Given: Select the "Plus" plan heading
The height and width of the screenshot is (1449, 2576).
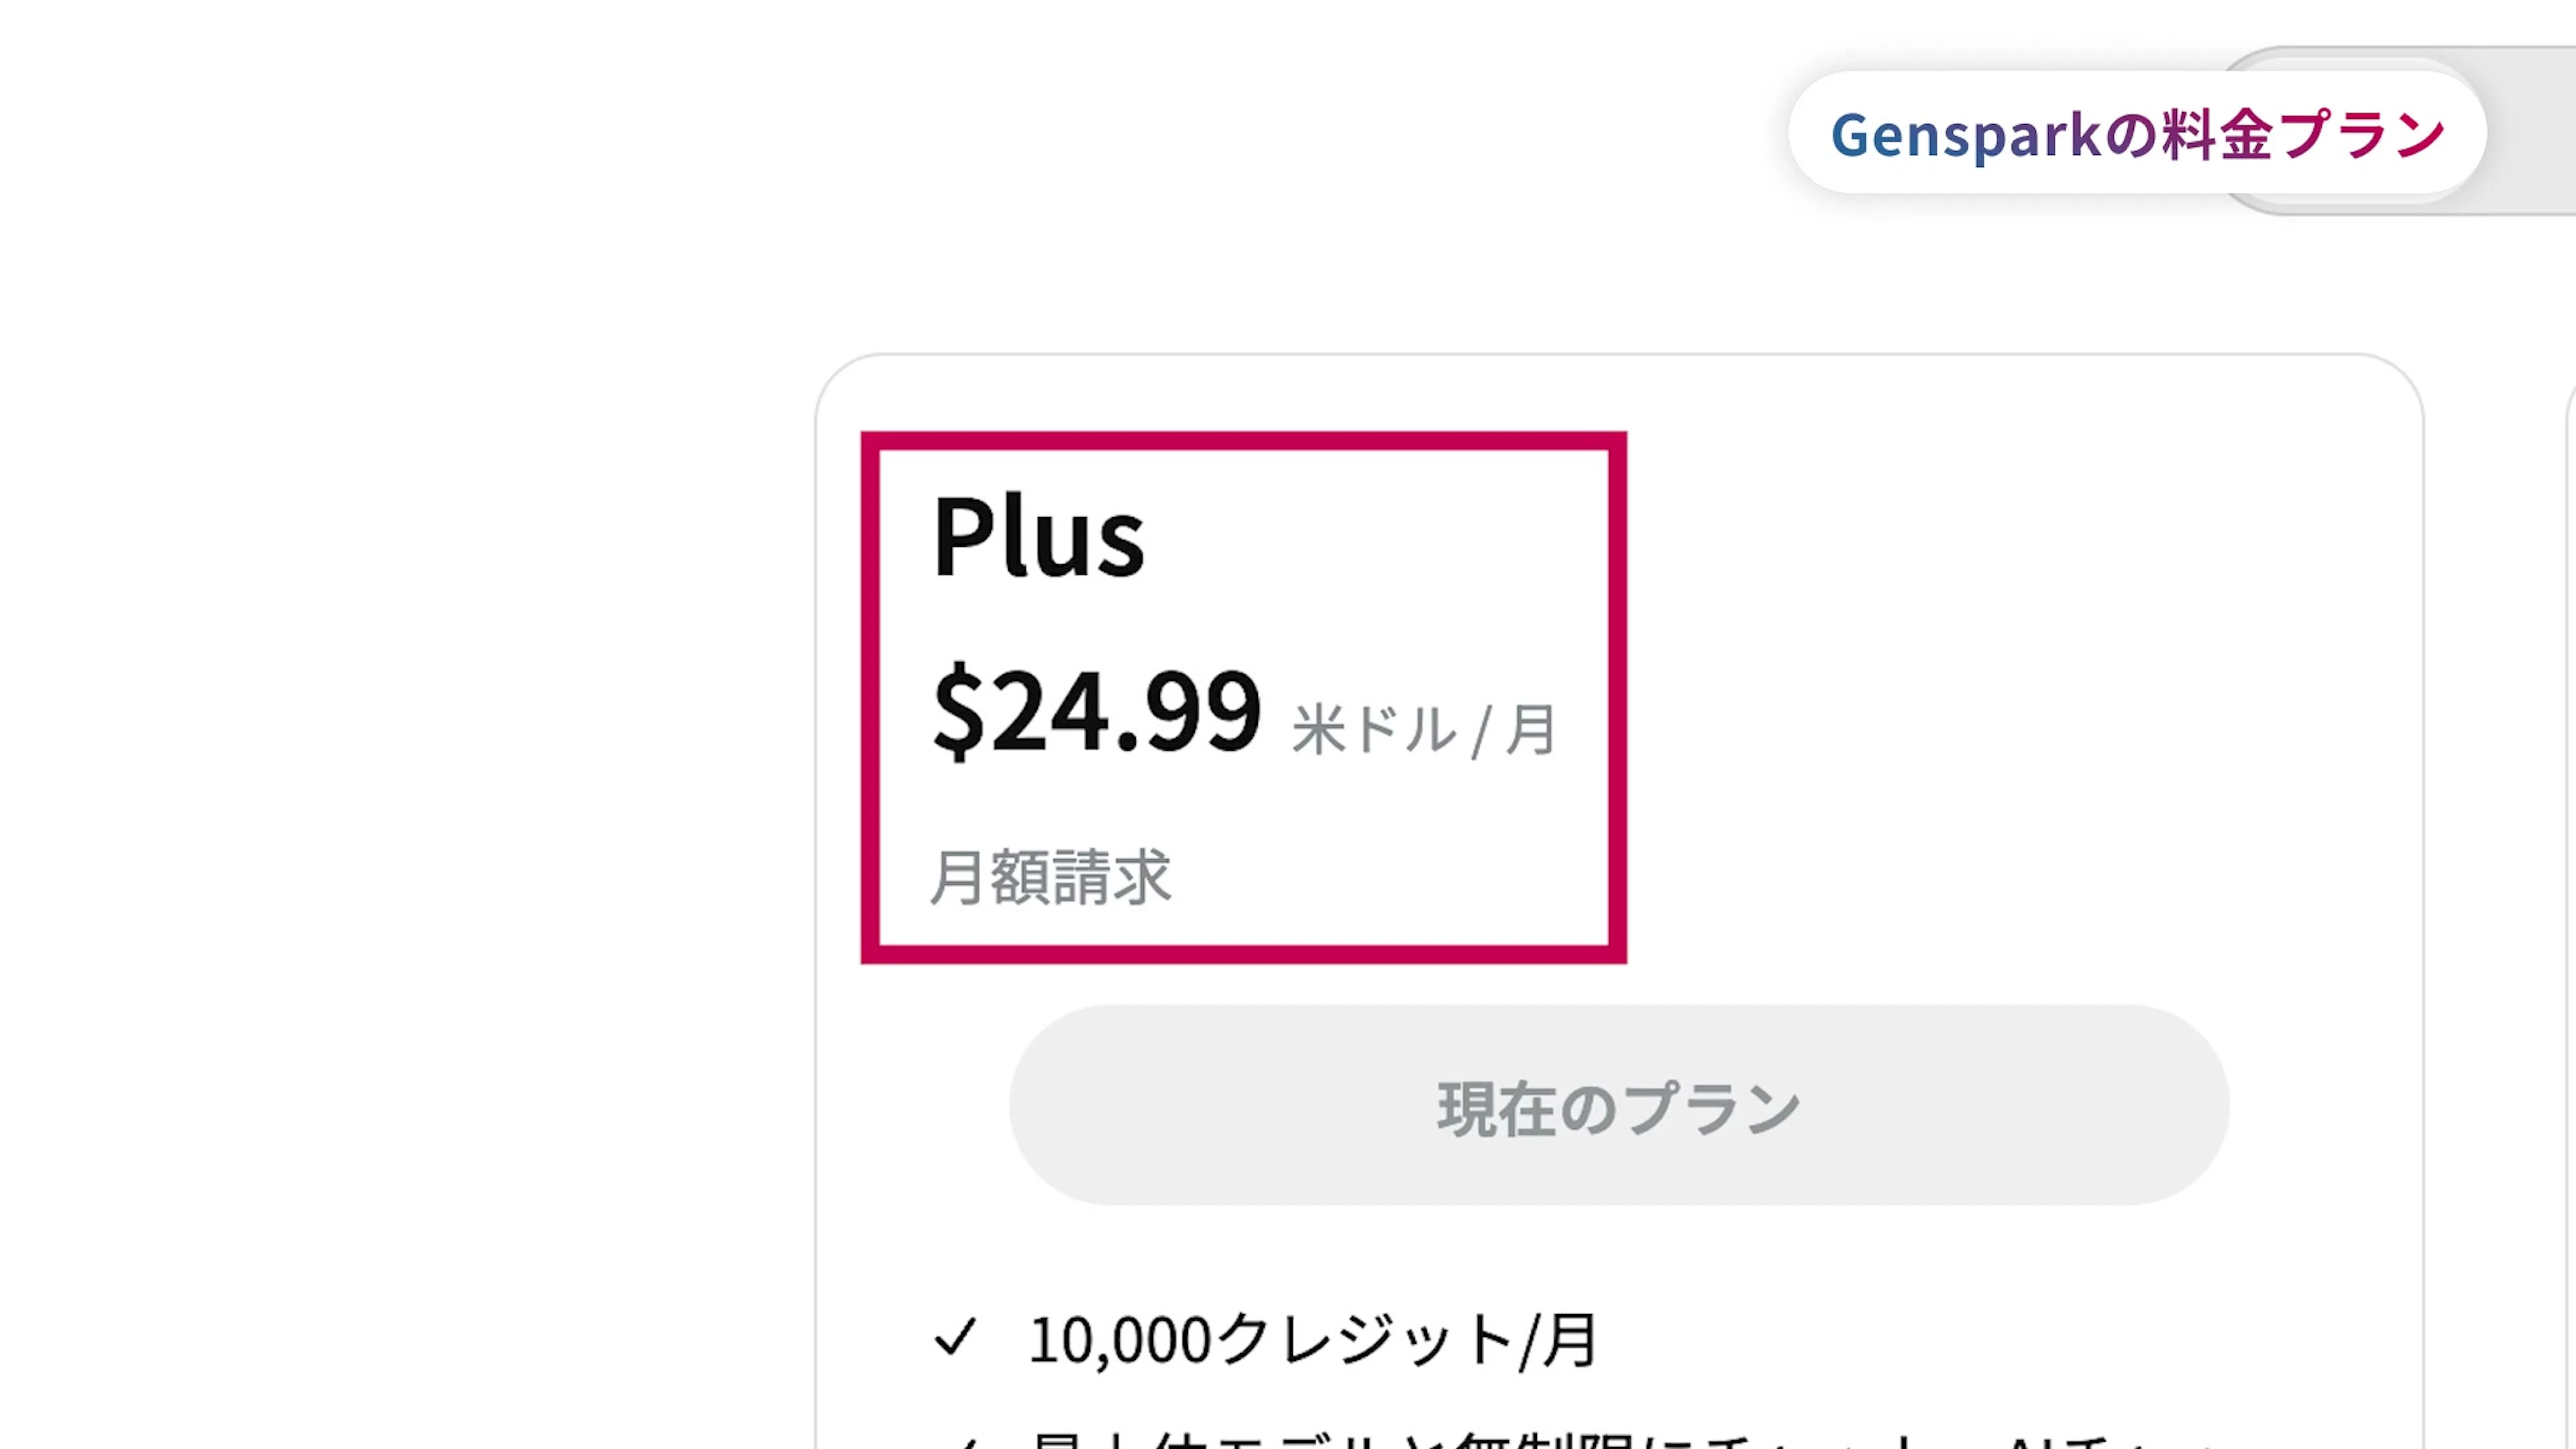Looking at the screenshot, I should click(x=1038, y=537).
